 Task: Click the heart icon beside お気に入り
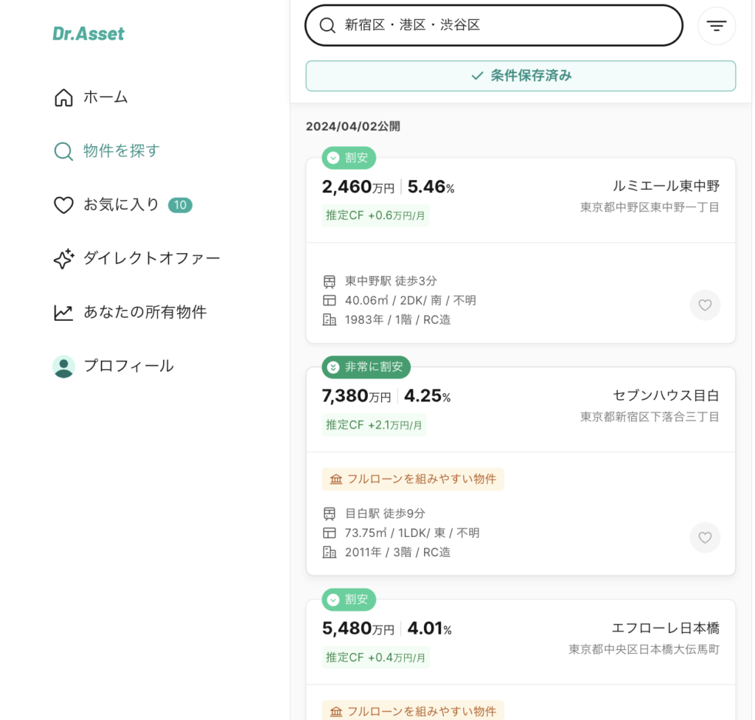tap(63, 205)
